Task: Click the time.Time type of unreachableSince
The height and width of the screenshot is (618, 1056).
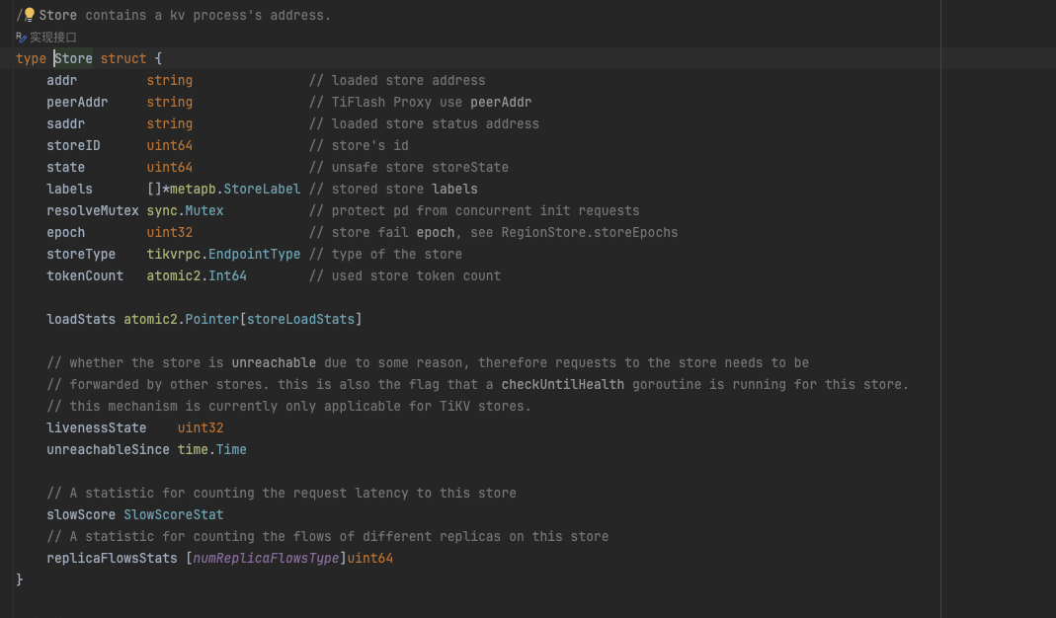Action: click(x=211, y=449)
